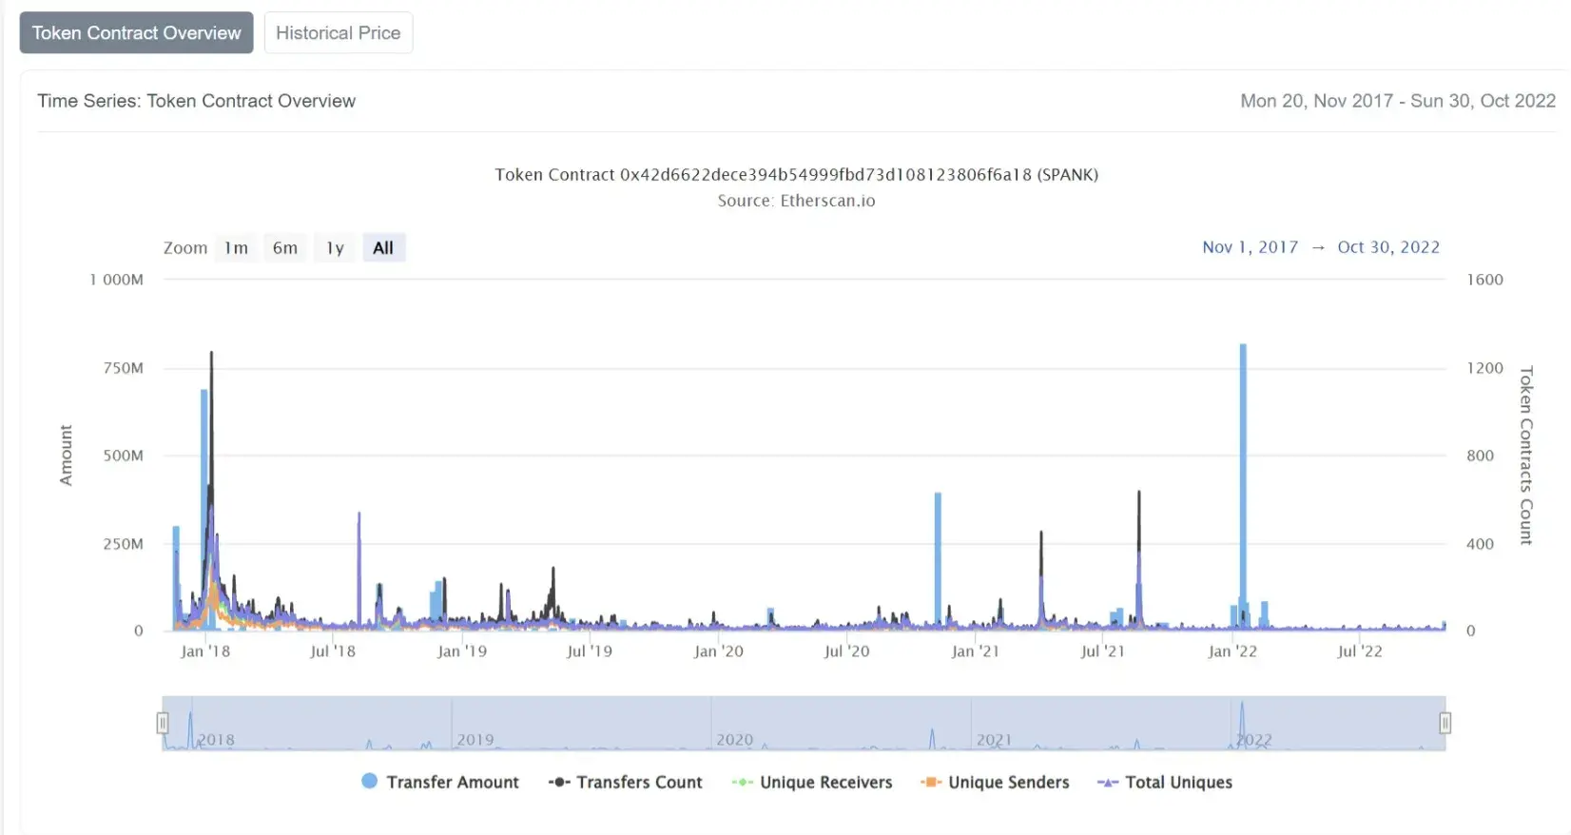Click the Unique Senders orange legend marker
The image size is (1571, 835).
tap(931, 782)
